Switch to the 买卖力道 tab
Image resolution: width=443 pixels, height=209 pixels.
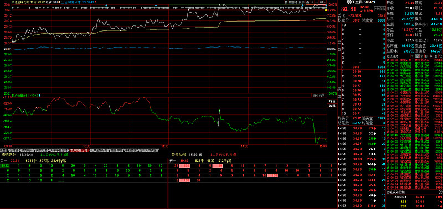[41, 150]
